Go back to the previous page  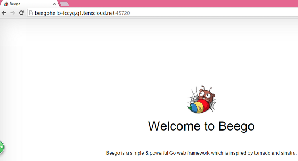(4, 13)
